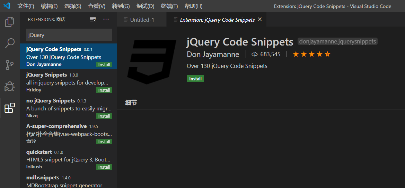Open the Source Control view

point(10,65)
